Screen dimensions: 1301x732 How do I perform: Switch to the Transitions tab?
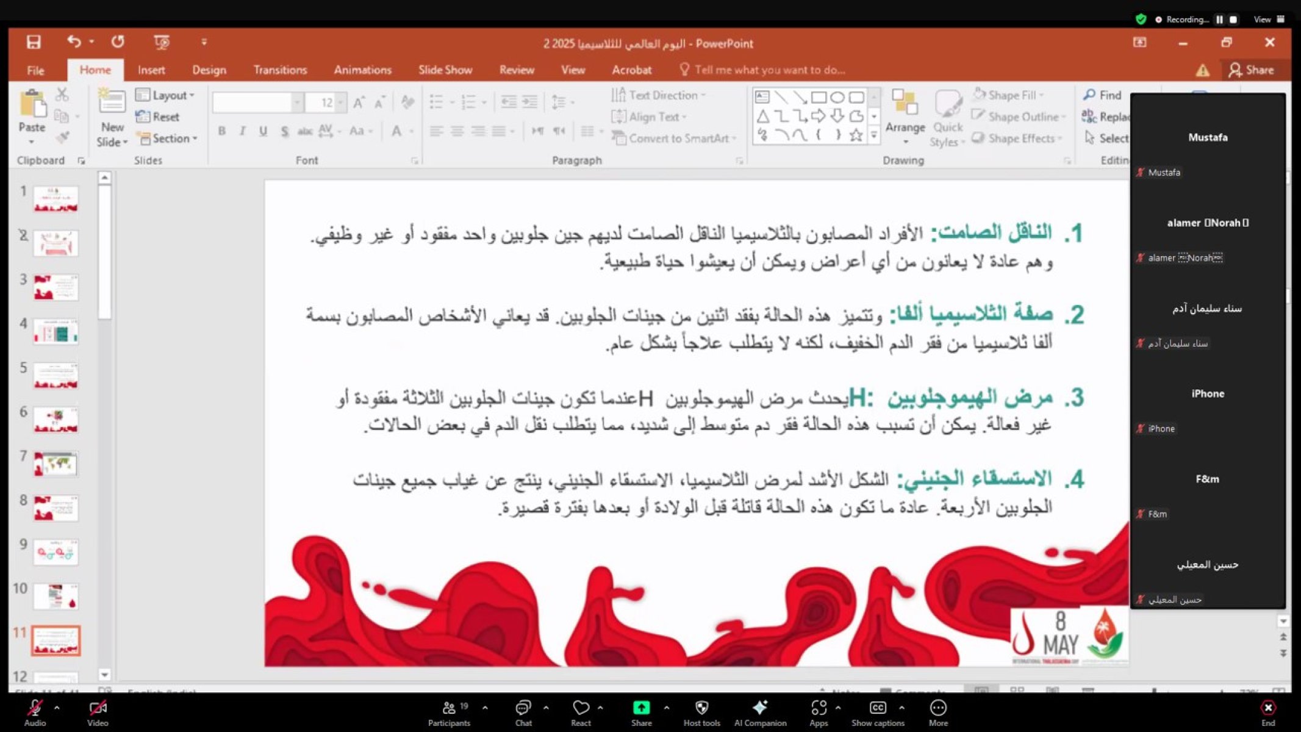pos(280,70)
